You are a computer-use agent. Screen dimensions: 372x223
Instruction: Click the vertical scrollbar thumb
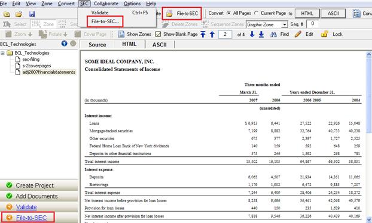(369, 95)
